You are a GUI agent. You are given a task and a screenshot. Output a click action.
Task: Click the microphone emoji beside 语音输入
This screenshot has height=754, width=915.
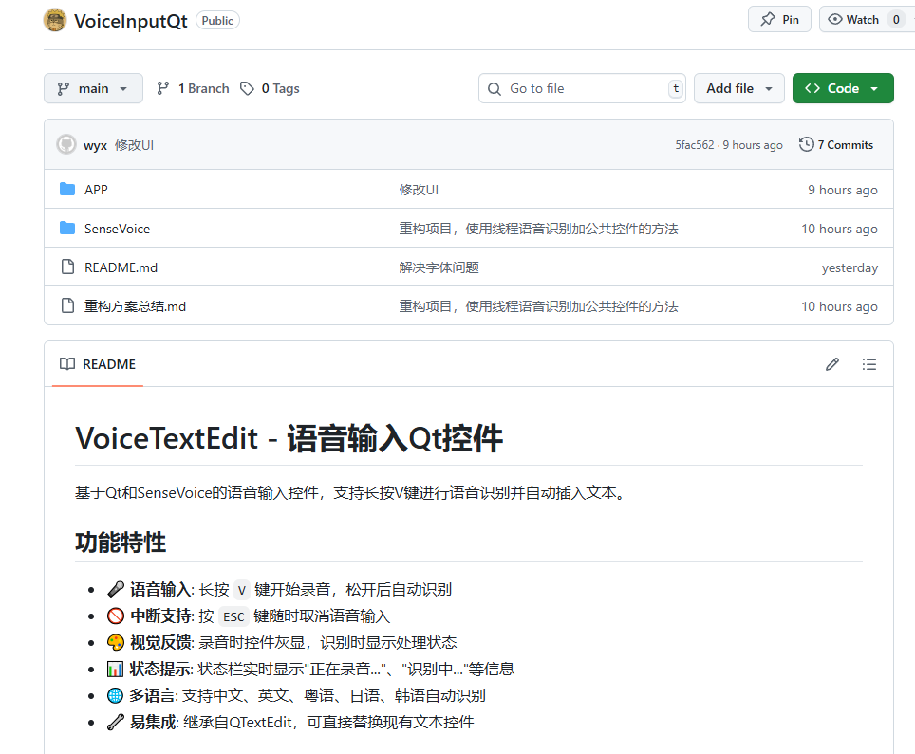point(116,590)
